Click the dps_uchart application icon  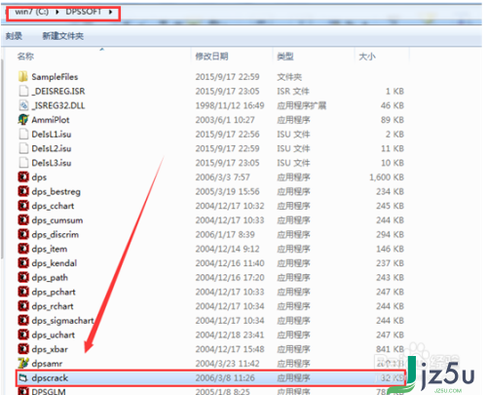coord(23,335)
